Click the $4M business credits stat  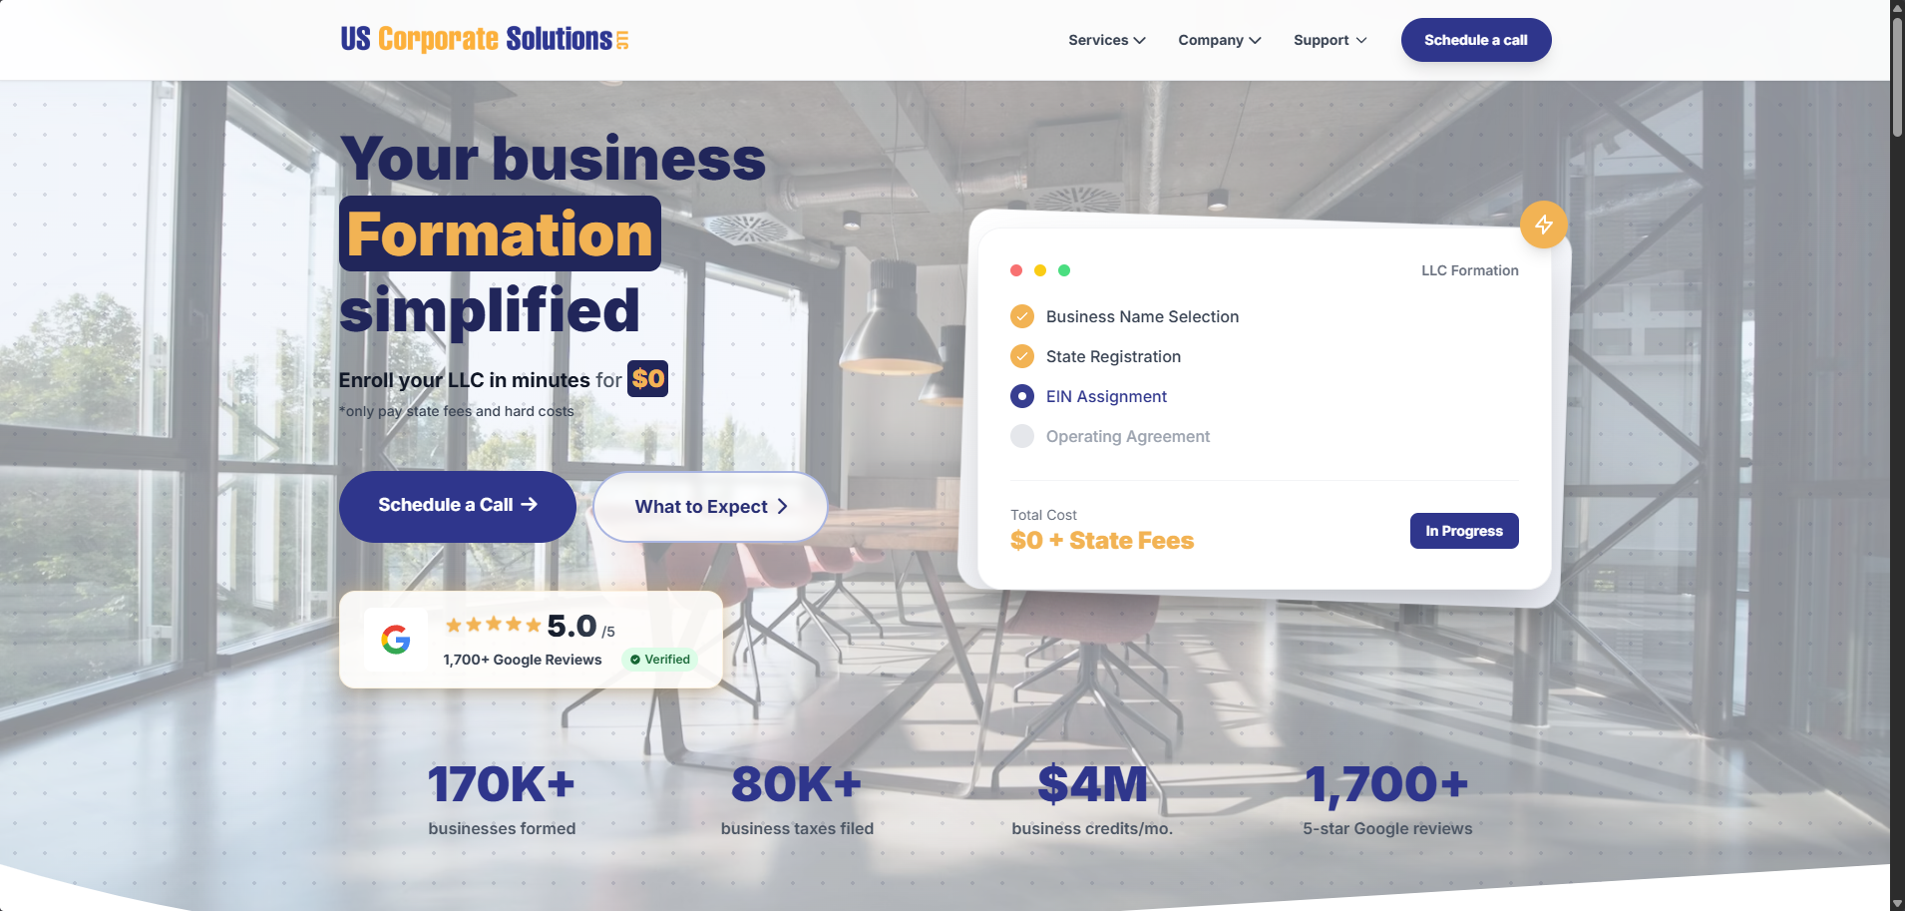coord(1092,800)
